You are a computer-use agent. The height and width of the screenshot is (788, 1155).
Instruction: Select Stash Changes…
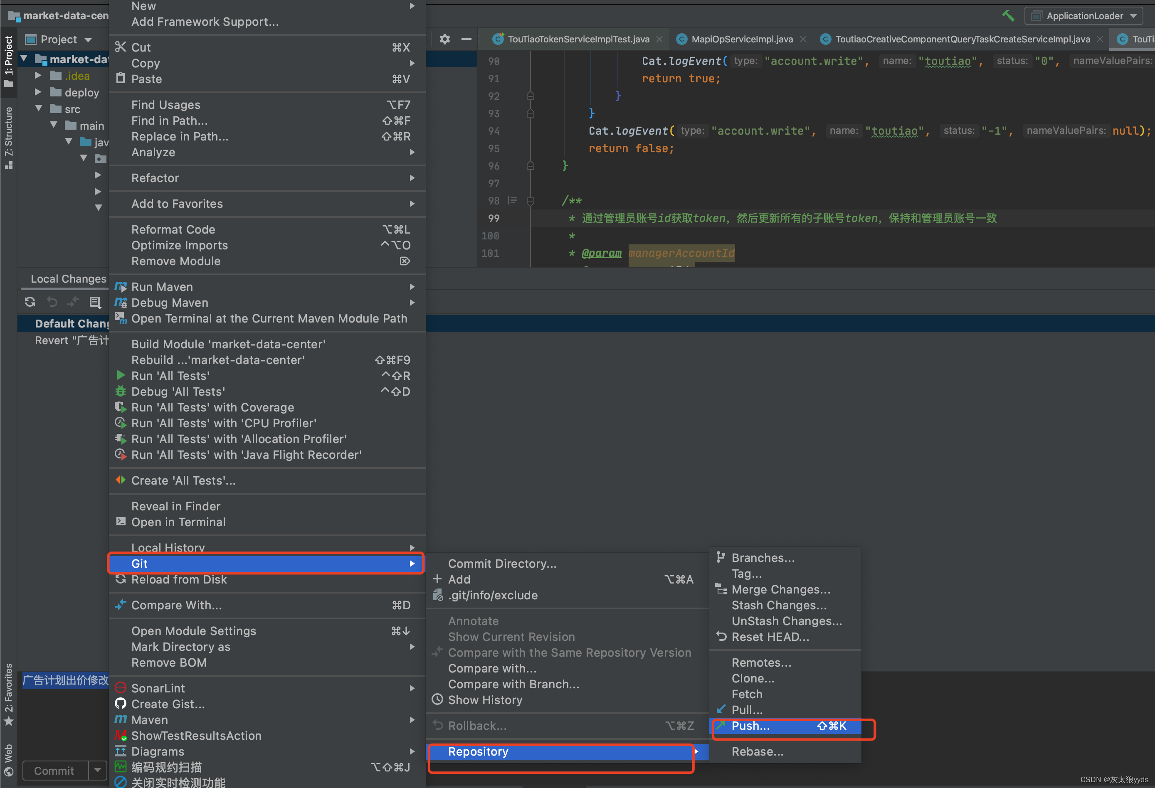785,605
